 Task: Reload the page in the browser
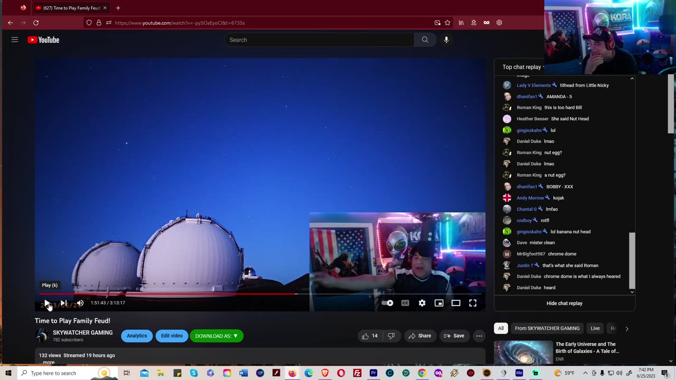36,23
